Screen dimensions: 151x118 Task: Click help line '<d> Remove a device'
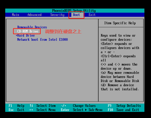tap(117, 85)
